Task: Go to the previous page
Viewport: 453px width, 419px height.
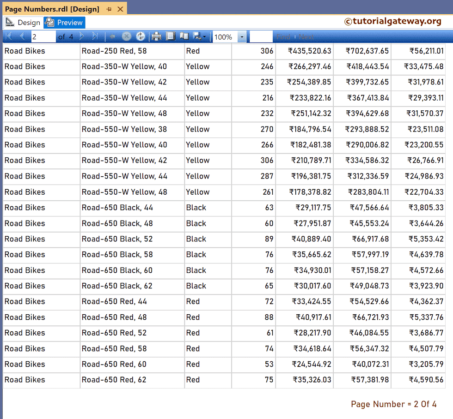Action: (22, 36)
